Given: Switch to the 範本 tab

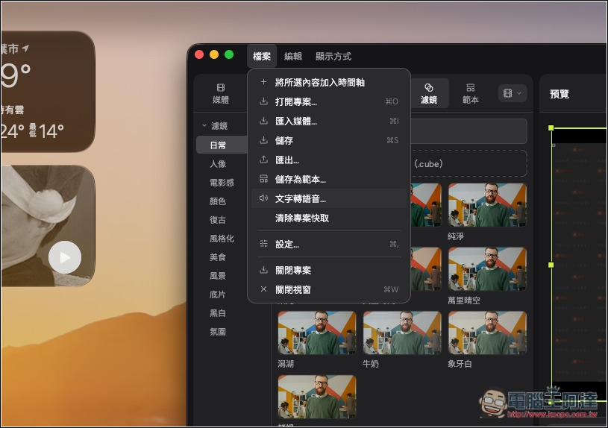Looking at the screenshot, I should coord(470,93).
